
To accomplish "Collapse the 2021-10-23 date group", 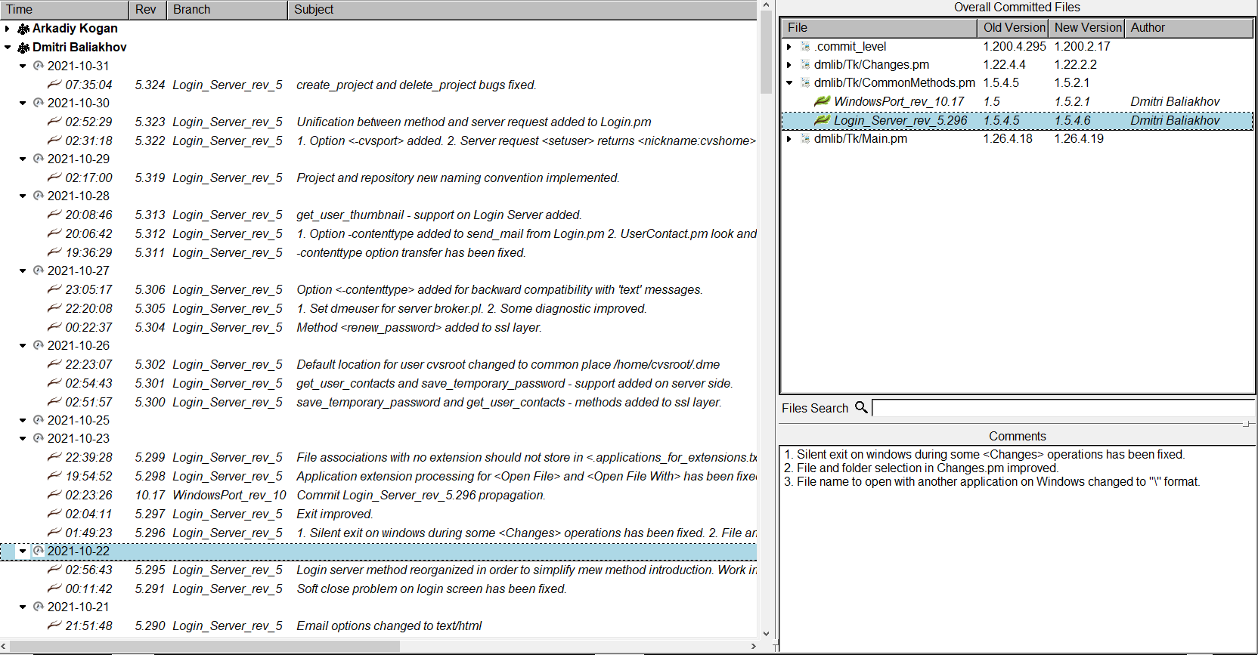I will pos(23,438).
